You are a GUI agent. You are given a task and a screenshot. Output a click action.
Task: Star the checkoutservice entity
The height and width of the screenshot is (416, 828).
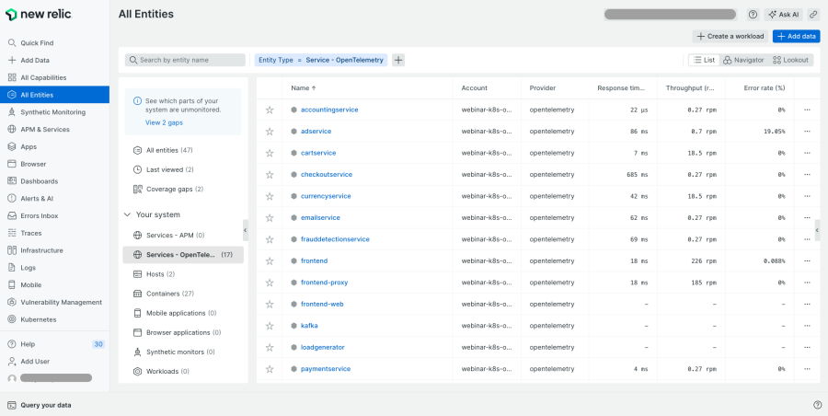click(270, 175)
